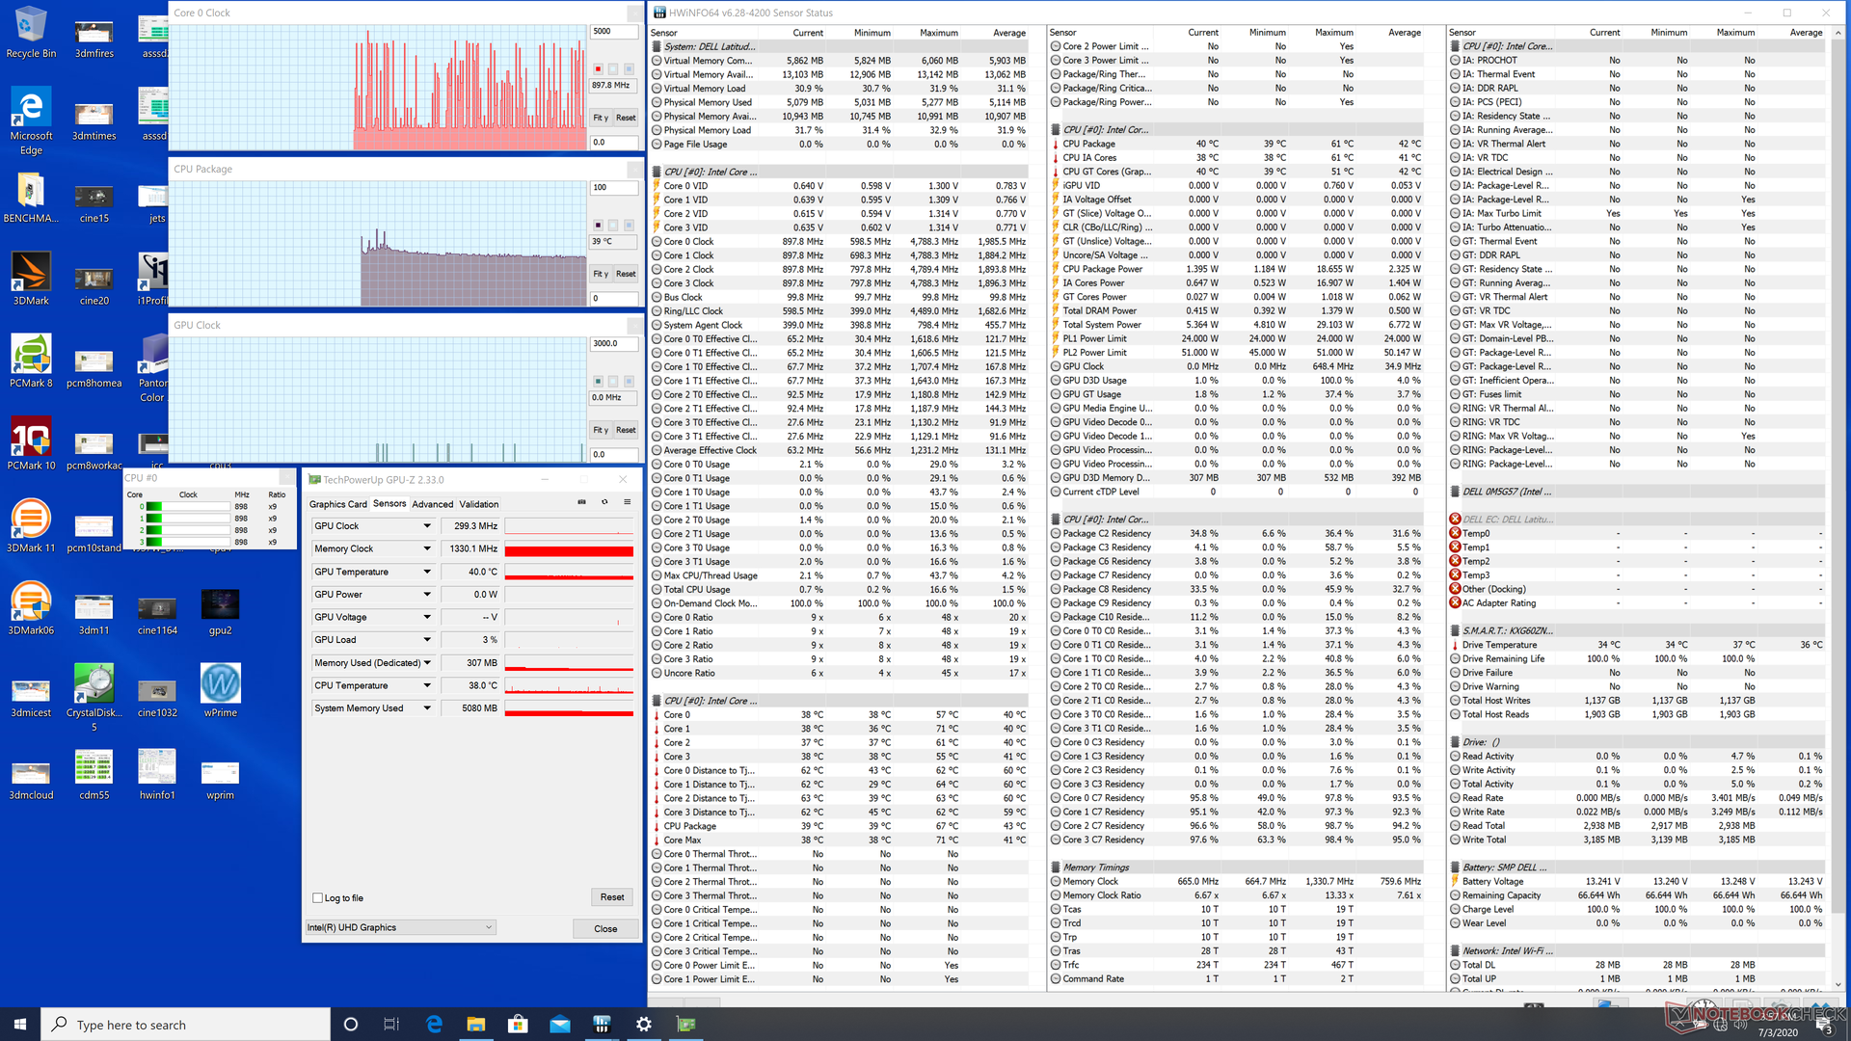Enable the Log to file checkbox
This screenshot has height=1041, width=1851.
coord(317,898)
